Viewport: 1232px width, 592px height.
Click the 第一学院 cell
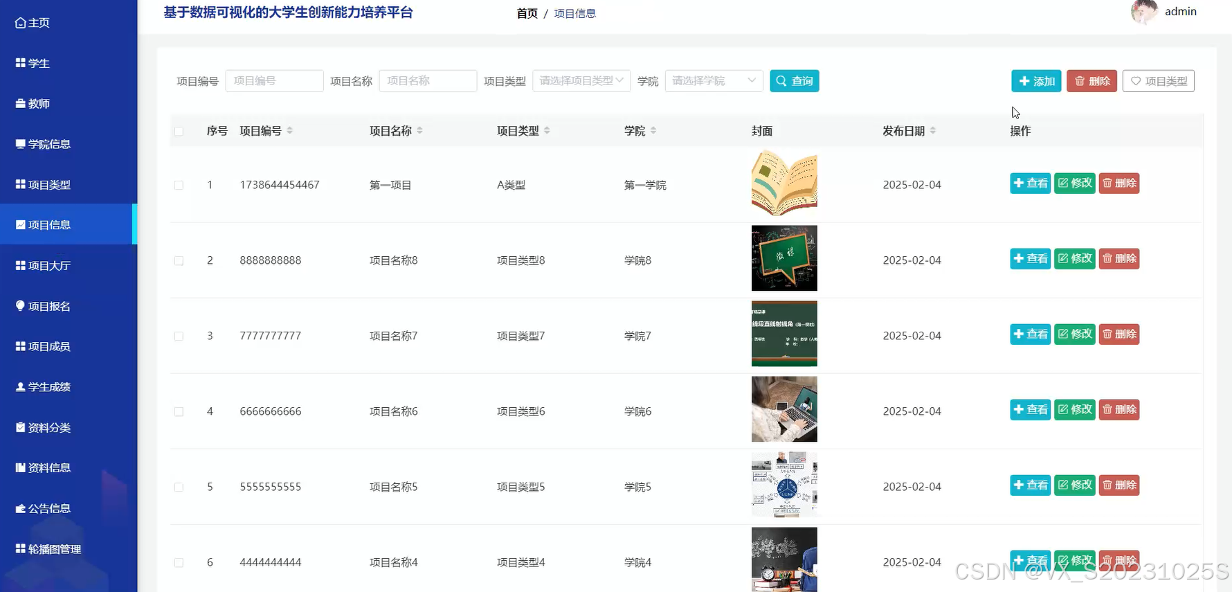pos(645,185)
